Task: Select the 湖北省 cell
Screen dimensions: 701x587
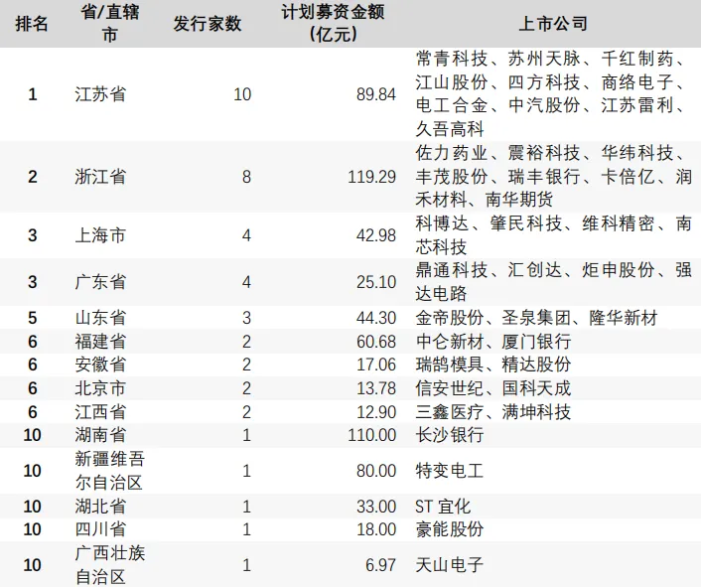Action: point(100,507)
